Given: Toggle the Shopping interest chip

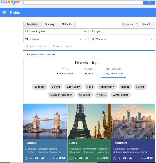Looking at the screenshot, I should tap(85, 95).
